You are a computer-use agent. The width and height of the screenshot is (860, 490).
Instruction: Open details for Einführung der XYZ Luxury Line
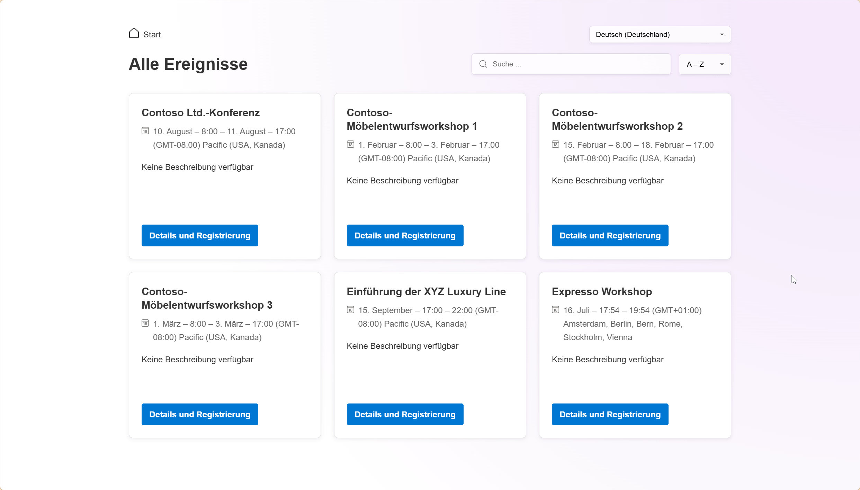click(x=405, y=415)
